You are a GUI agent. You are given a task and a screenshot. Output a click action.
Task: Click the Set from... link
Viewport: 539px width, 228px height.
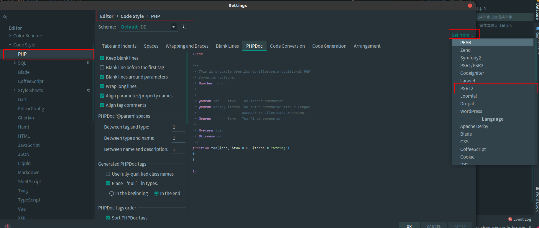(462, 35)
